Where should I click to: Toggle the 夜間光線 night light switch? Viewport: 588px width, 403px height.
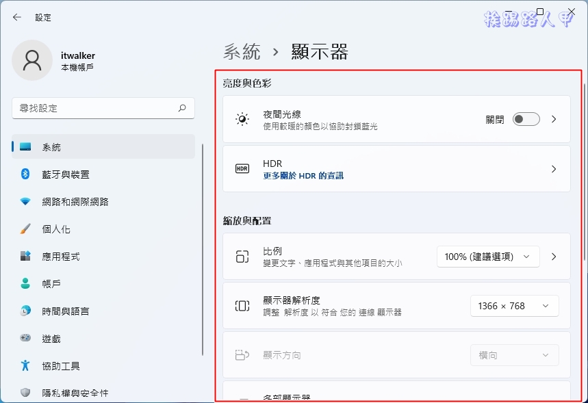pos(526,119)
